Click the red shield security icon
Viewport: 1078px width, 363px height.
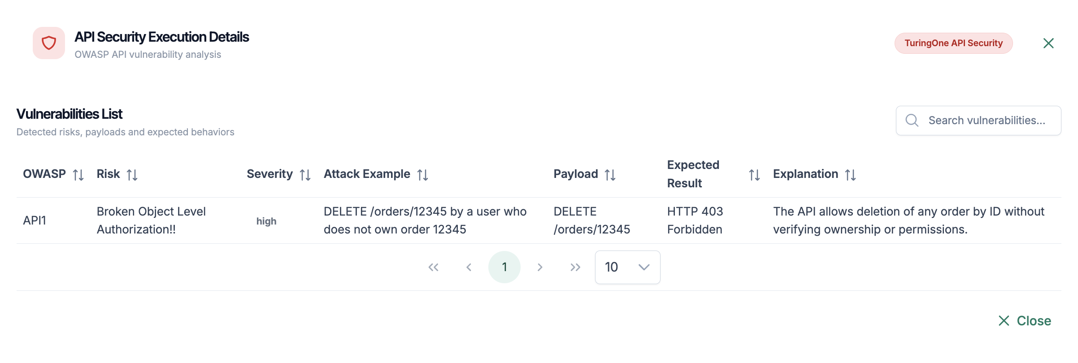pos(49,43)
